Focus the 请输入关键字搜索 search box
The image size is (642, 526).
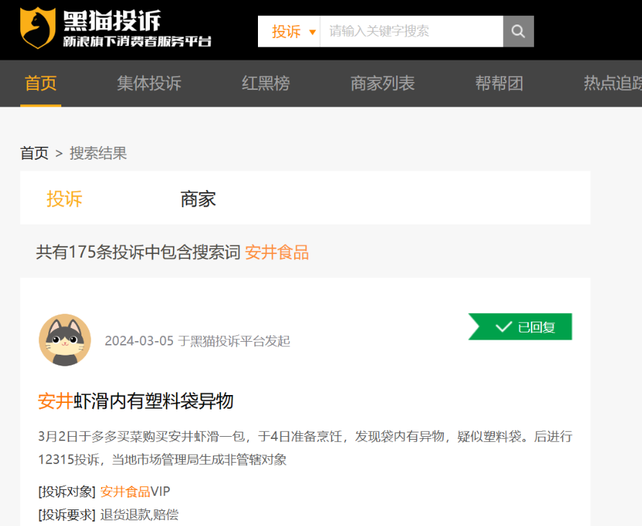click(411, 32)
